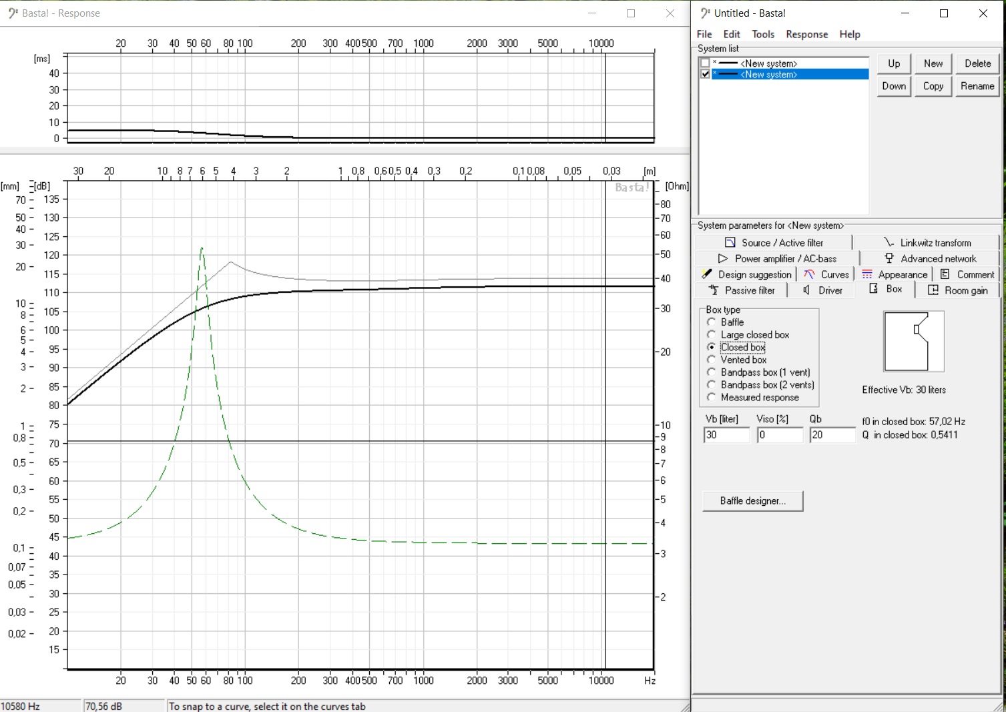Click the Basta! Response window app icon
The height and width of the screenshot is (712, 1006).
point(13,13)
